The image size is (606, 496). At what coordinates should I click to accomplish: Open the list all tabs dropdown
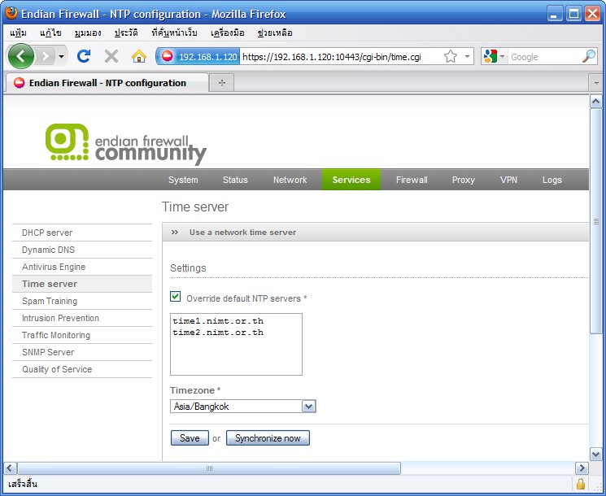coord(596,83)
